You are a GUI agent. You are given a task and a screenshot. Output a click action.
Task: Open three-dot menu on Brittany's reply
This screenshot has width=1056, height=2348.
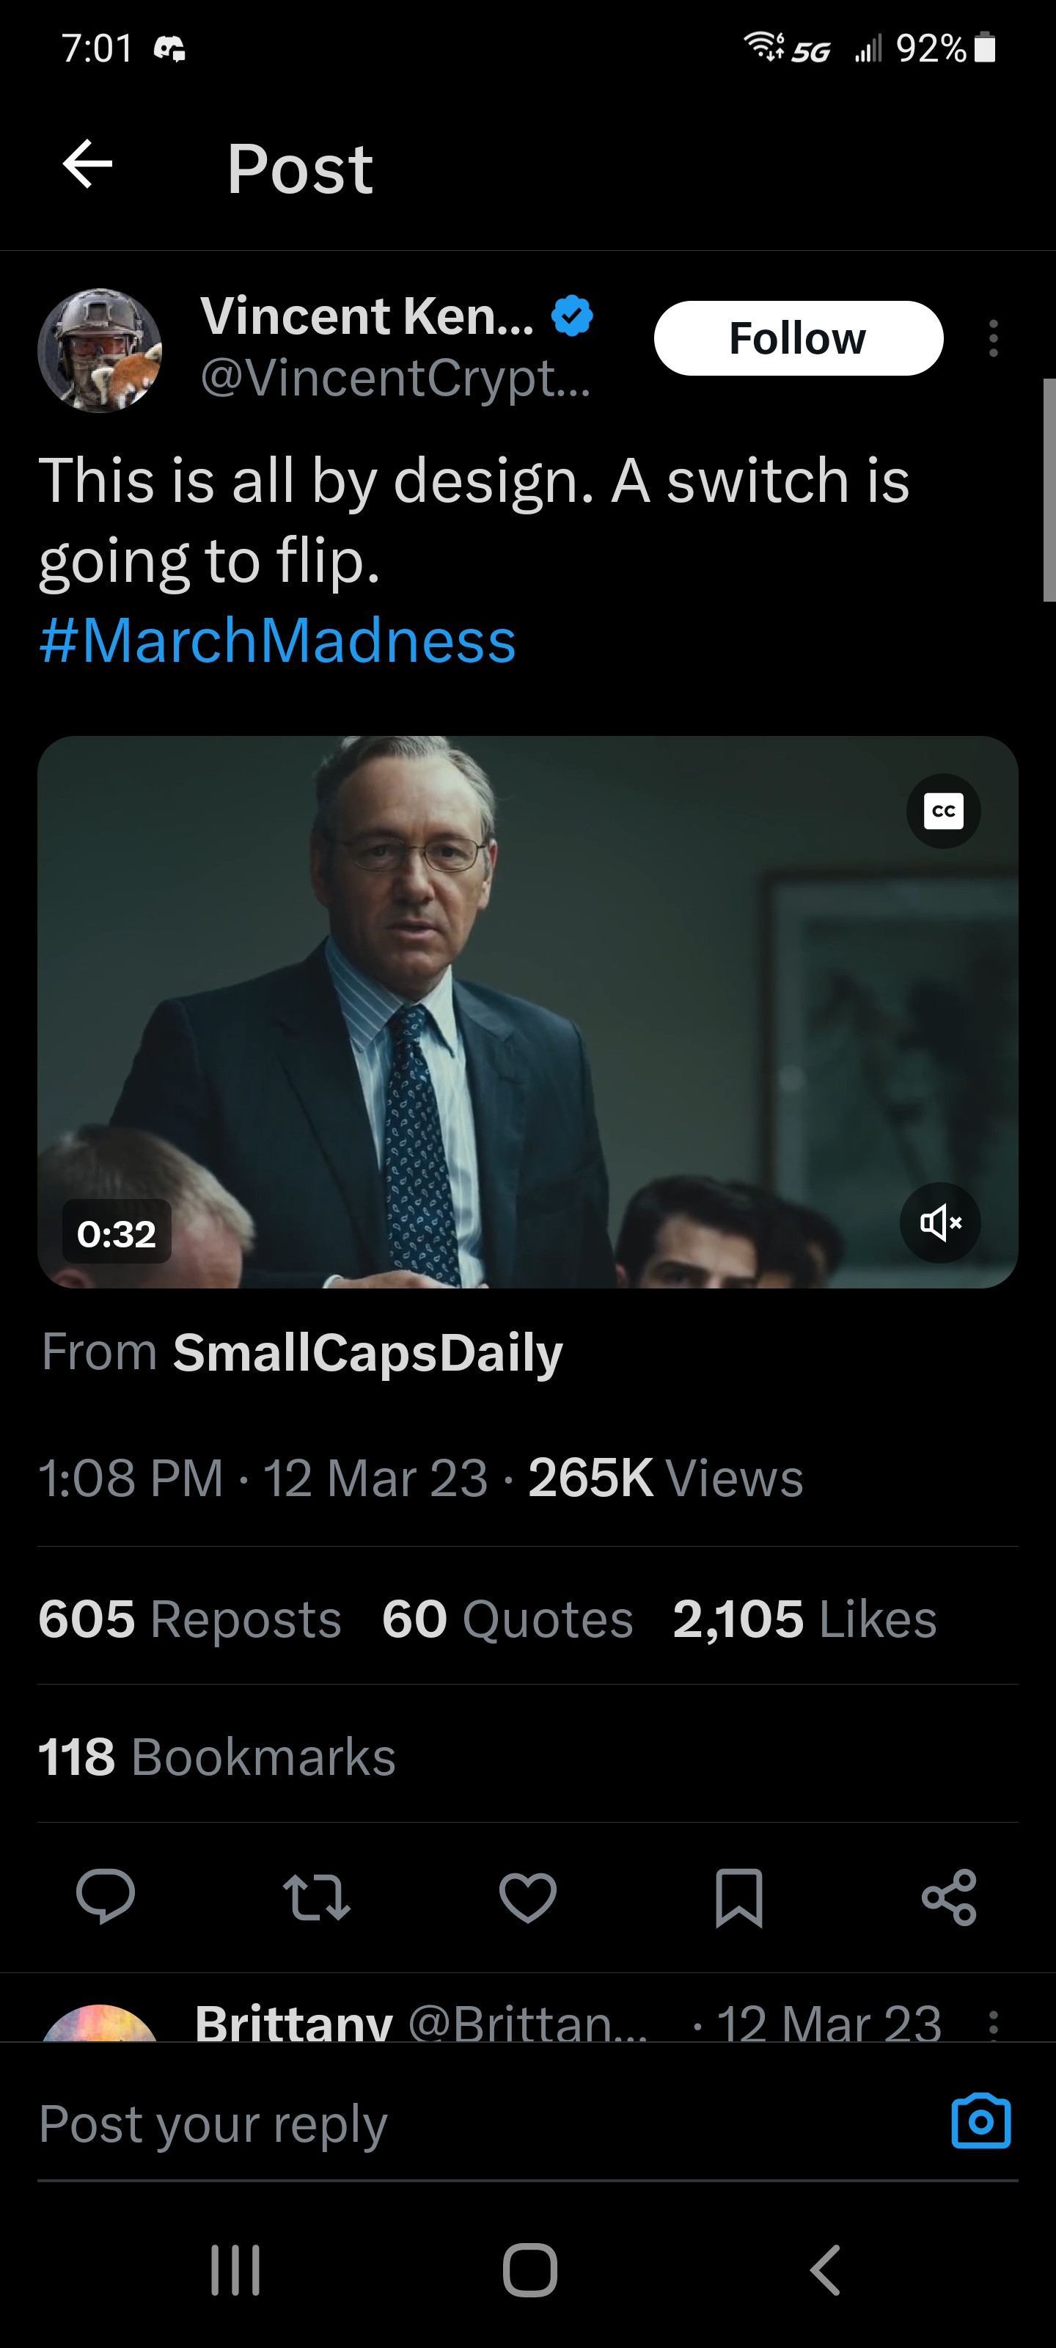coord(993,2024)
